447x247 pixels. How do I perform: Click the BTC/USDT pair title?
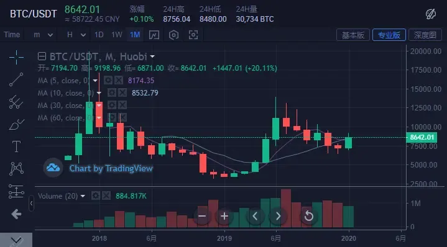point(34,14)
